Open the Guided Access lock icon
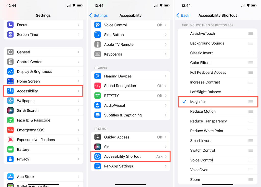Viewport: 261px width, 187px height. tap(98, 137)
